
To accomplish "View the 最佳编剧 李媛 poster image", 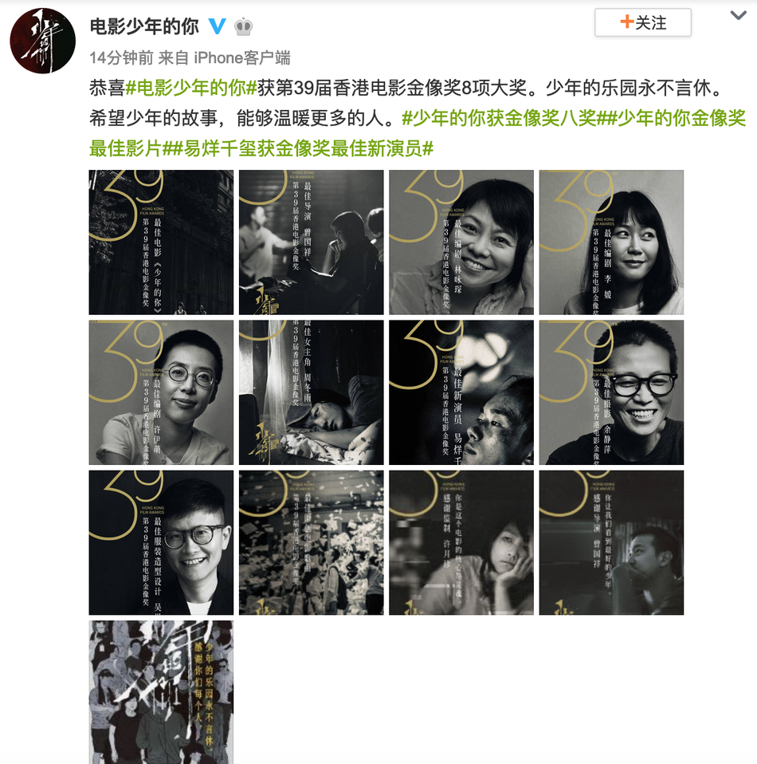I will coord(611,242).
